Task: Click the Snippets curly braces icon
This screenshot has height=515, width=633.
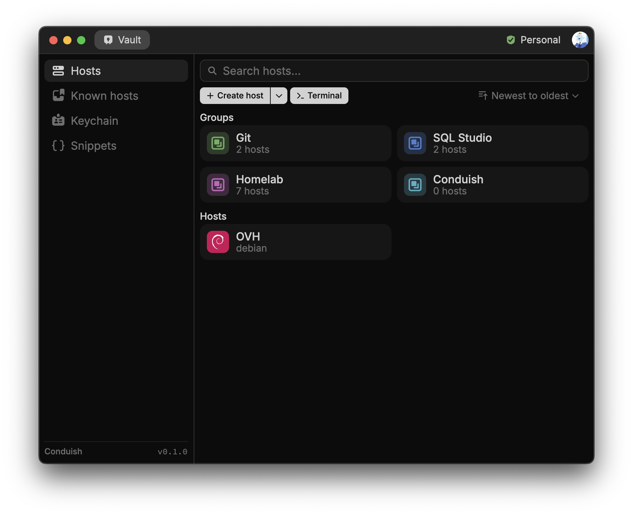Action: 58,146
